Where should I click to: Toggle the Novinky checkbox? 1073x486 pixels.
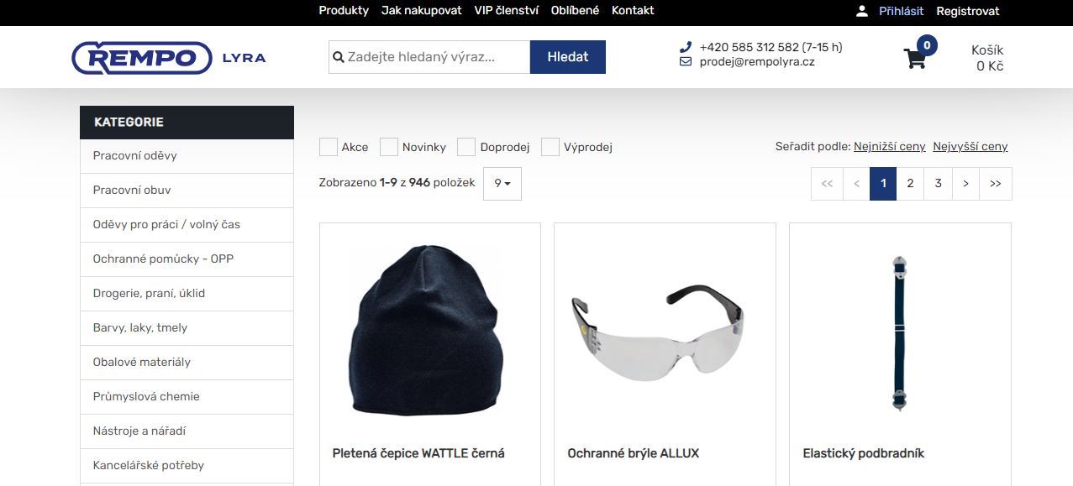pyautogui.click(x=389, y=147)
